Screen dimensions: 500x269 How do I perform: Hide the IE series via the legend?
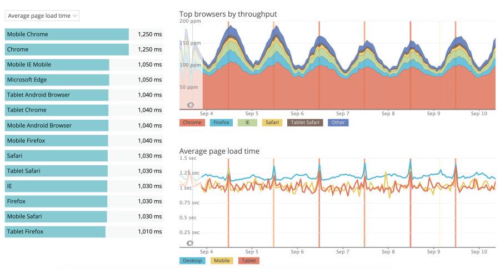click(247, 123)
